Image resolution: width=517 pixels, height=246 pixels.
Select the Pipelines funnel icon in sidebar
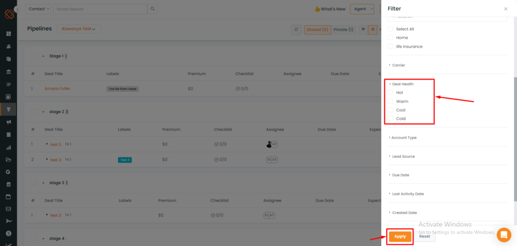click(9, 109)
